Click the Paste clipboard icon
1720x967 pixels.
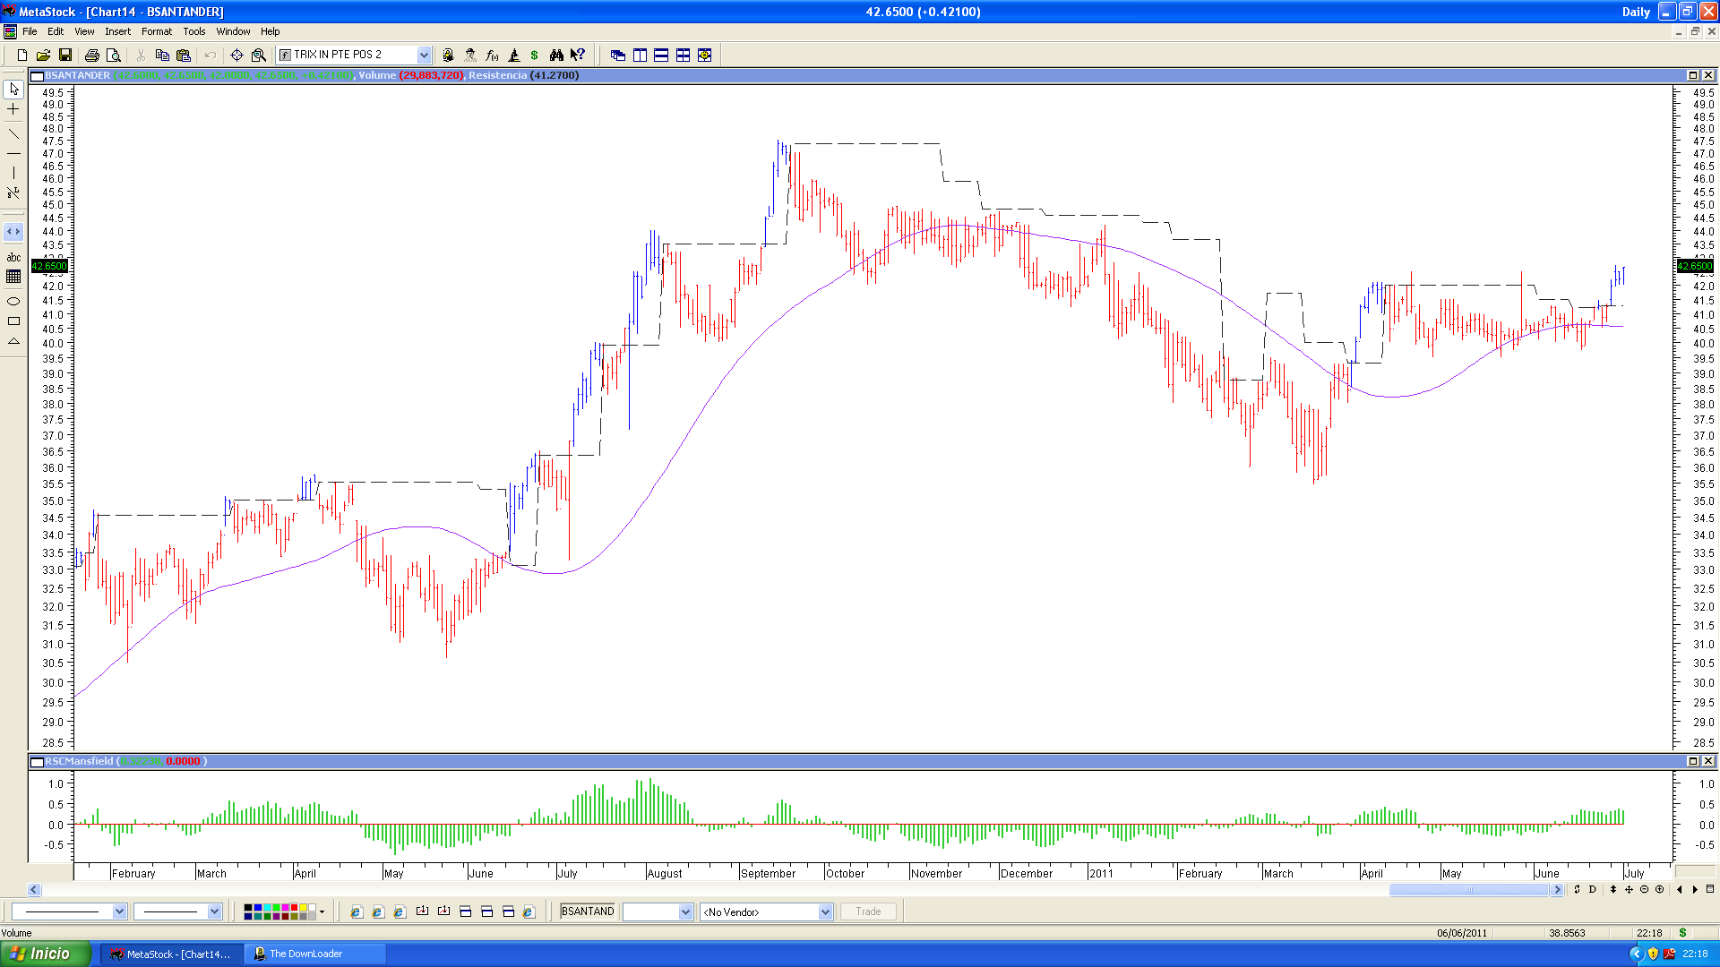coord(184,55)
